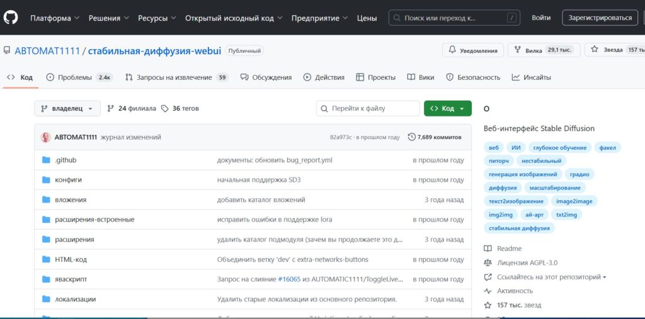Screen dimensions: 645x319
Task: Expand the Платформа menu in header
Action: (x=54, y=18)
